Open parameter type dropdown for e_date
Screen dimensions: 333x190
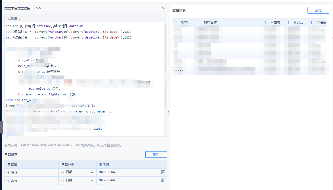pyautogui.click(x=77, y=172)
